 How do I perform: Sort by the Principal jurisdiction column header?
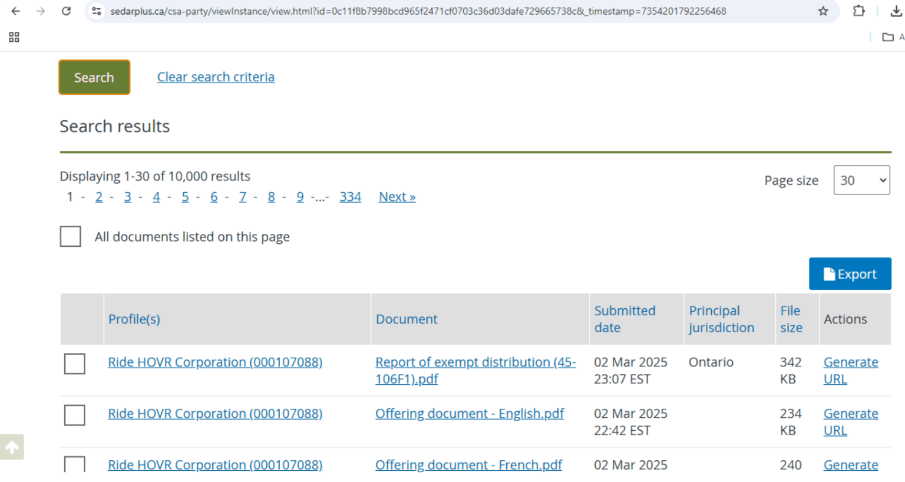point(721,319)
